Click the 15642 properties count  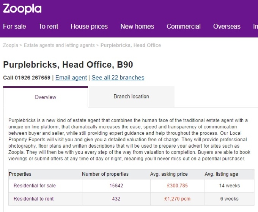116,186
